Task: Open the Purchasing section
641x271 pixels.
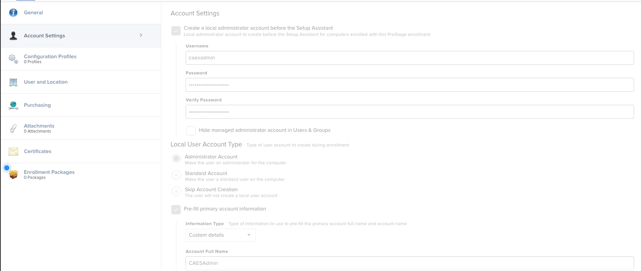Action: click(81, 105)
